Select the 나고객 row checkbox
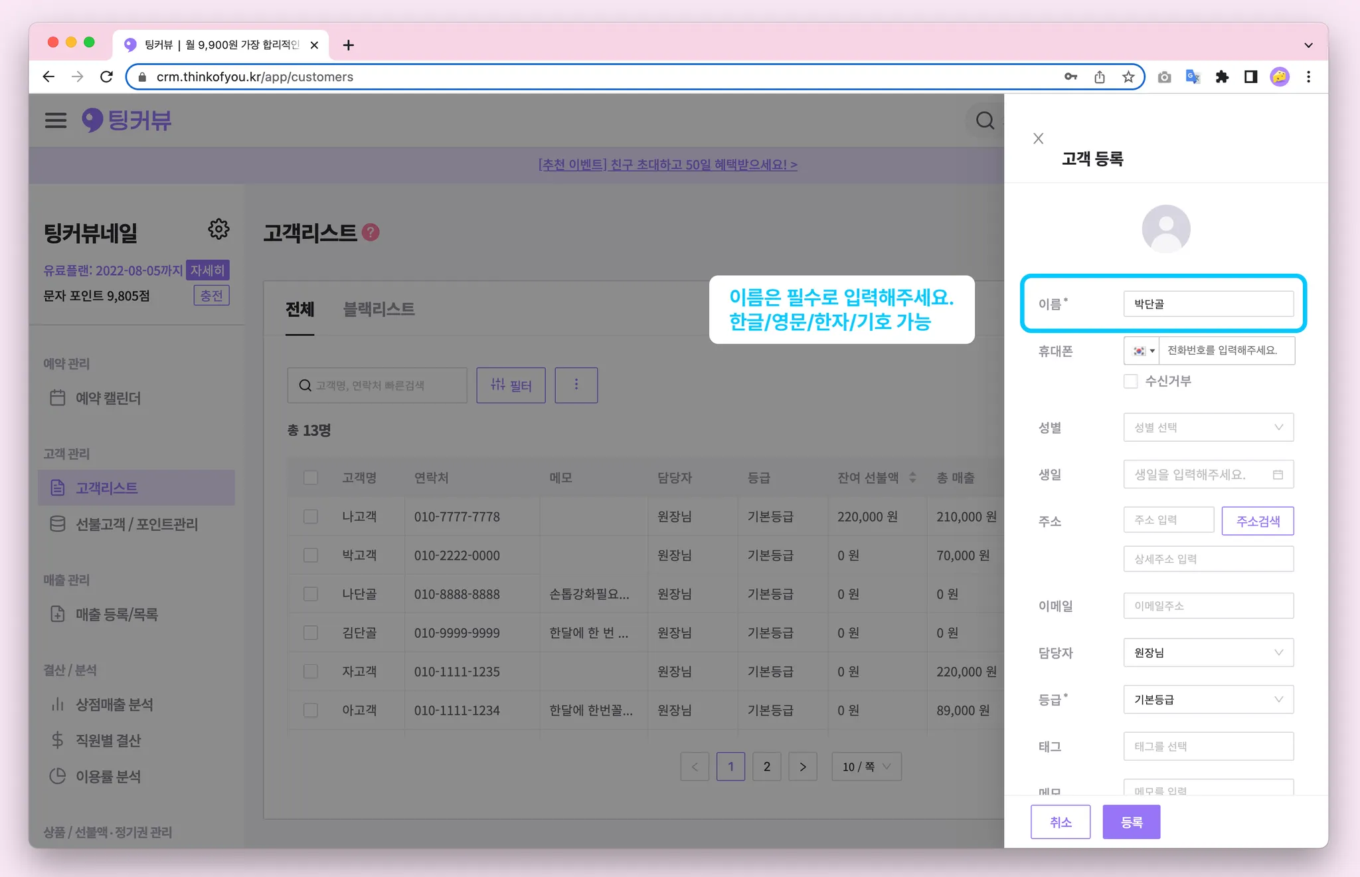Viewport: 1360px width, 877px height. tap(310, 516)
